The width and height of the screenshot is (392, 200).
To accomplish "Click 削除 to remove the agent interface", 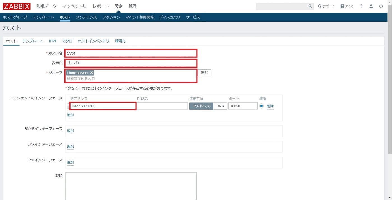I will point(270,106).
